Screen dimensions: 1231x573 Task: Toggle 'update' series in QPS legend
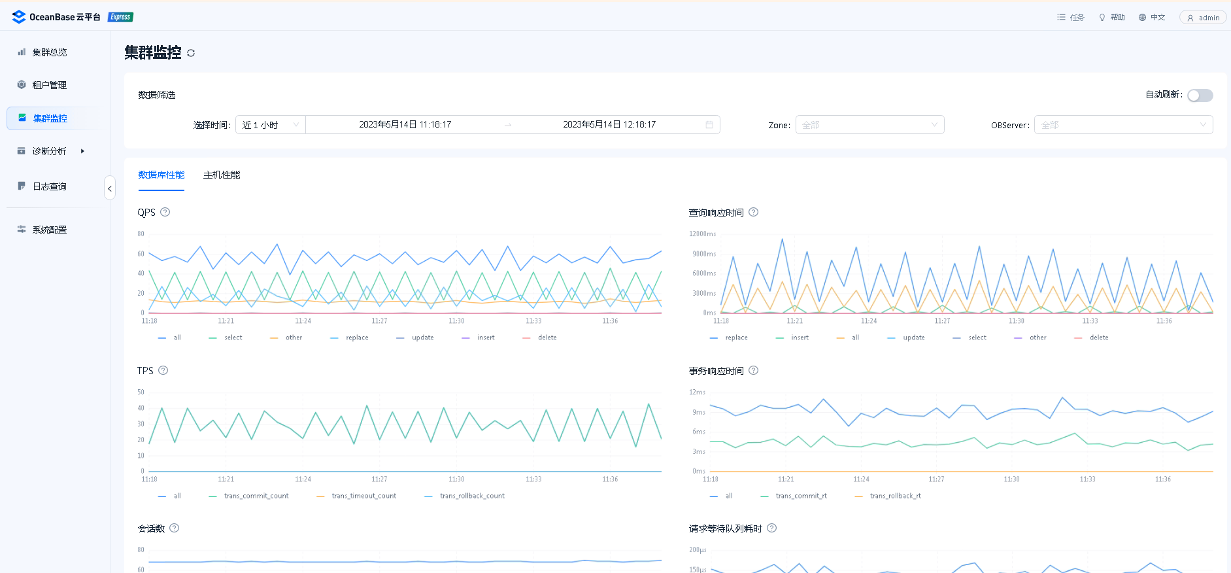point(415,338)
